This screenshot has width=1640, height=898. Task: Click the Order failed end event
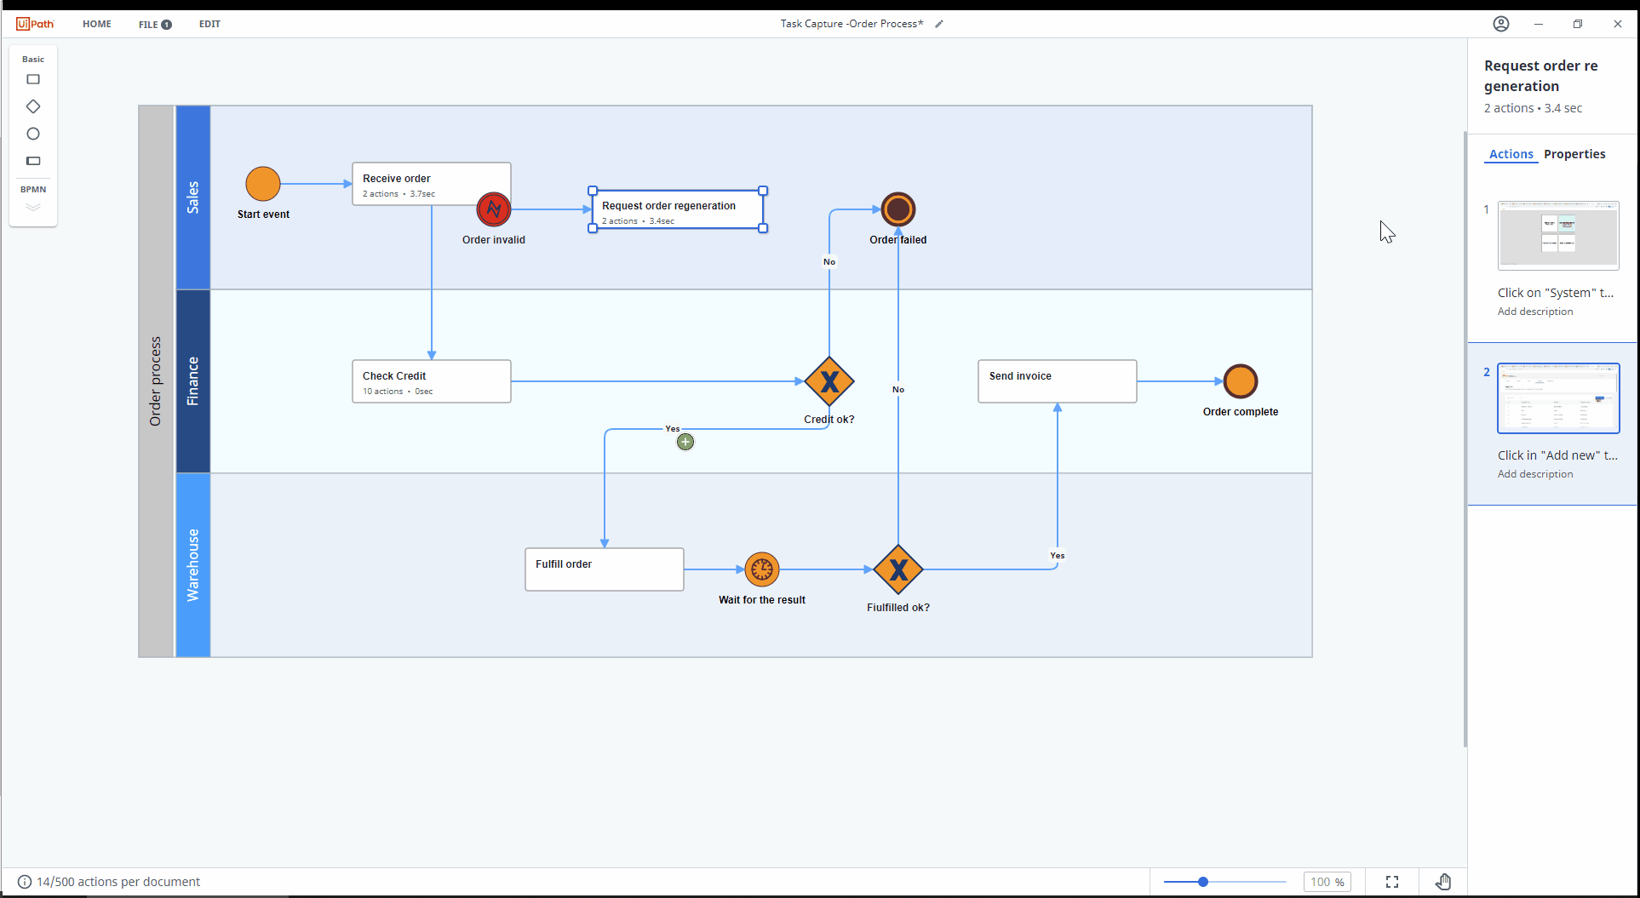tap(898, 209)
